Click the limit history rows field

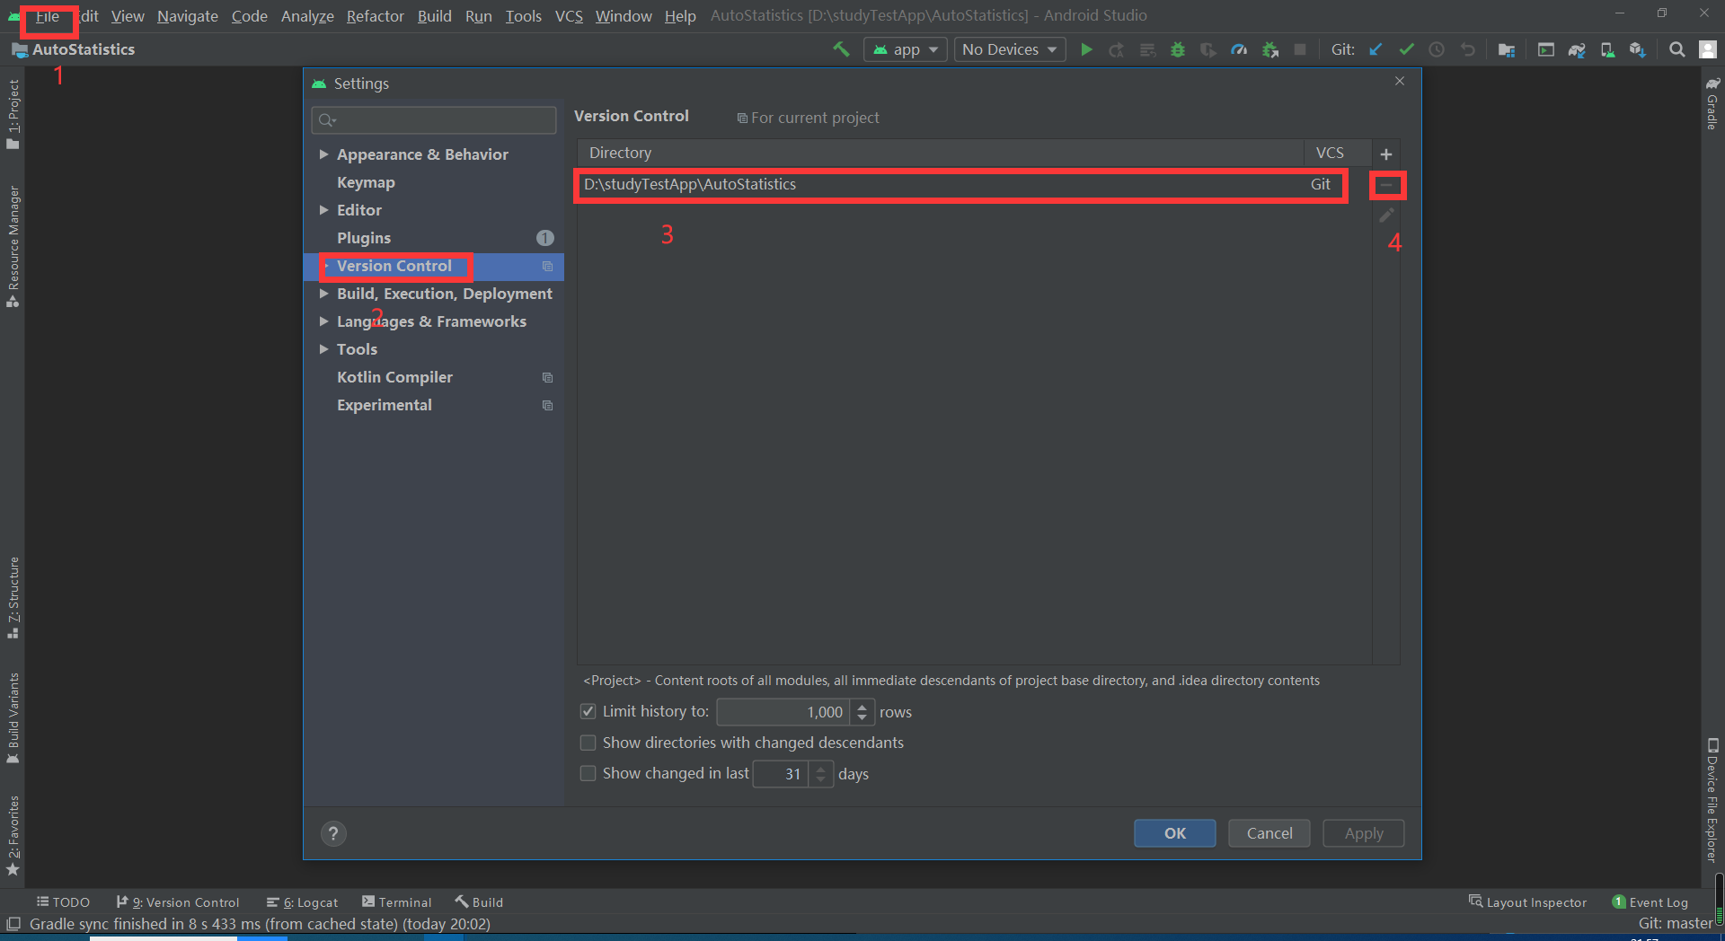783,712
